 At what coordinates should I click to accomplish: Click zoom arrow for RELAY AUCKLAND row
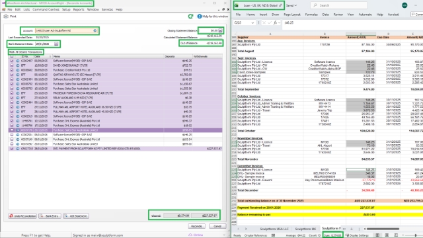pos(18,98)
